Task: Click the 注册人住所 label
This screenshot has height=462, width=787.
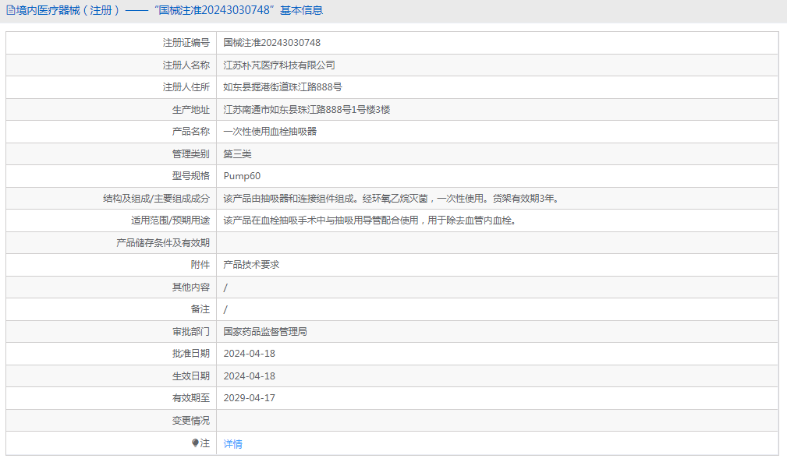Action: tap(186, 87)
